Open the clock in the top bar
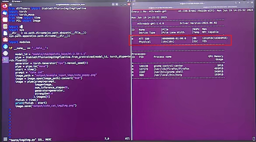Viewport: 256px width, 142px height. (132, 1)
